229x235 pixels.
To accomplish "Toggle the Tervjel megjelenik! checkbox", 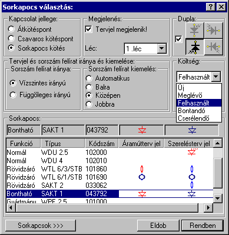I will coord(89,29).
